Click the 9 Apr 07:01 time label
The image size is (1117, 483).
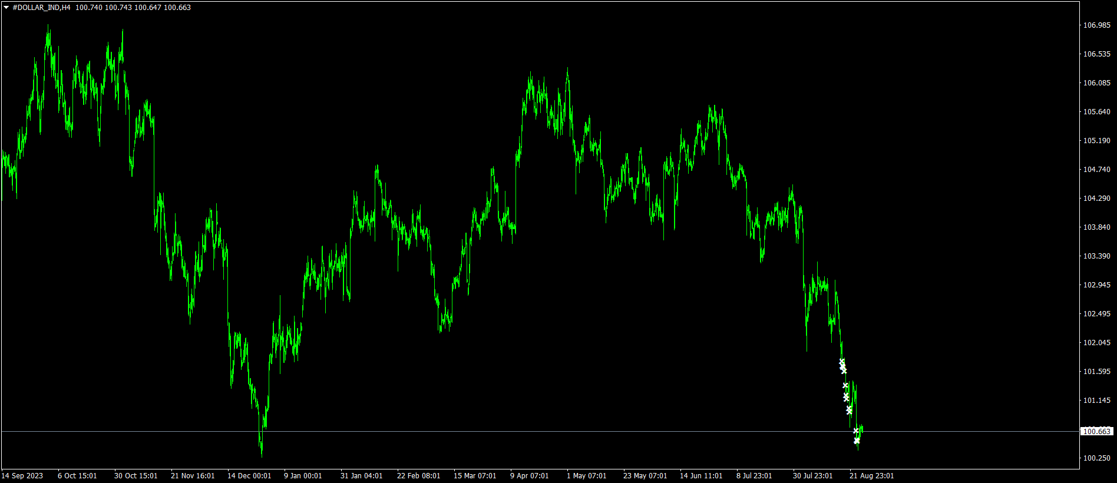pos(529,476)
